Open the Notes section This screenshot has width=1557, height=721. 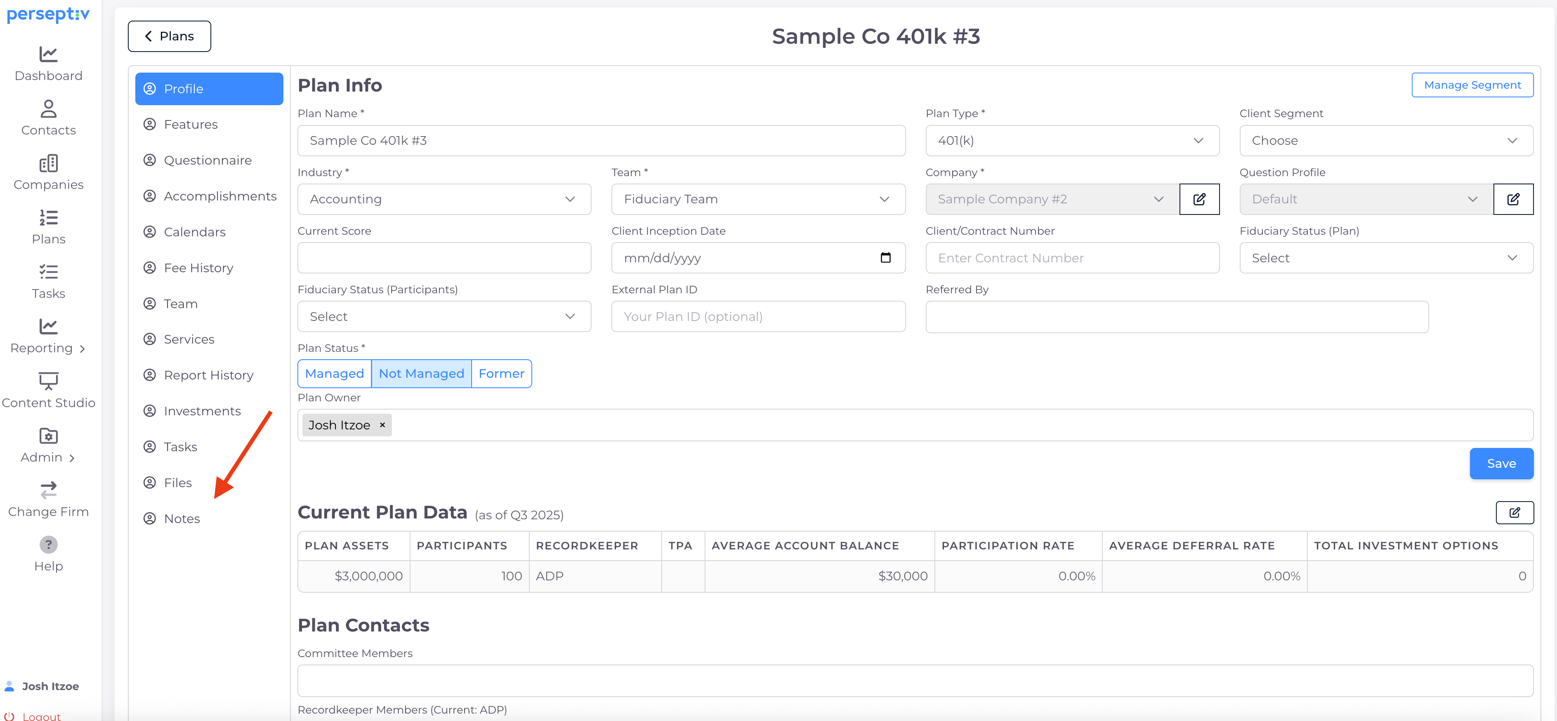point(182,518)
